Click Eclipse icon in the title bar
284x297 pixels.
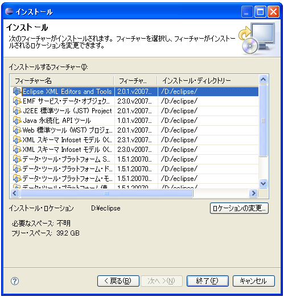pos(9,11)
